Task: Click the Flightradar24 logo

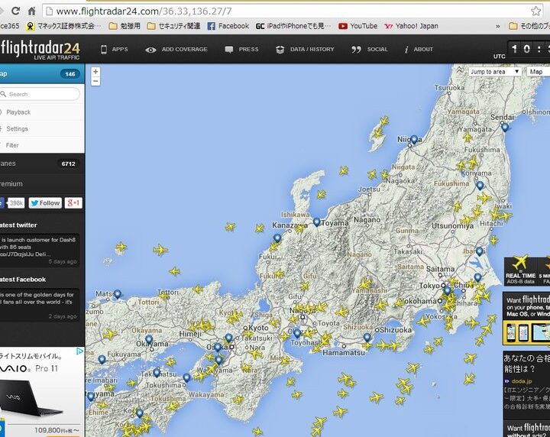Action: (x=40, y=49)
